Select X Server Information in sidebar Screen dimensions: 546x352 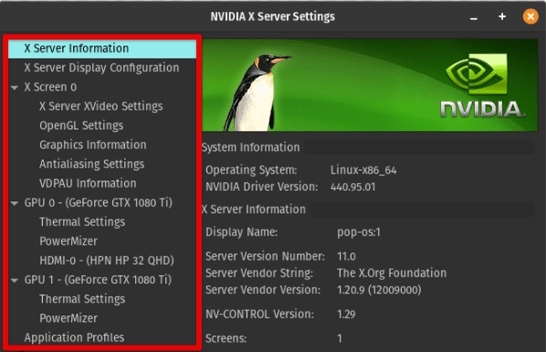[x=102, y=48]
